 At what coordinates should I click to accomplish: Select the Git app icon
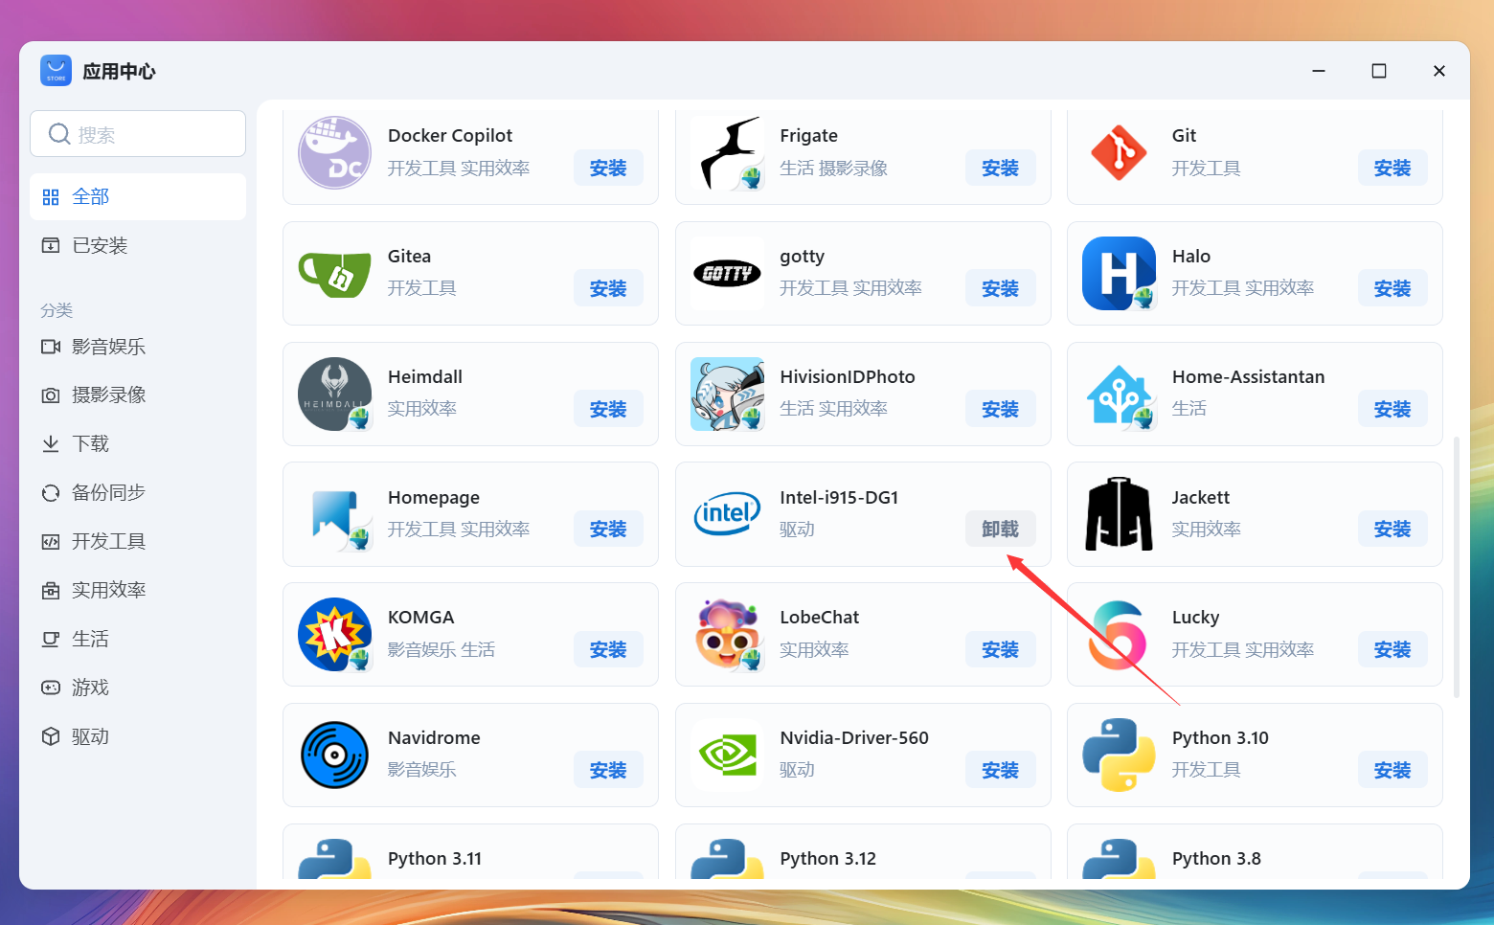pyautogui.click(x=1119, y=152)
